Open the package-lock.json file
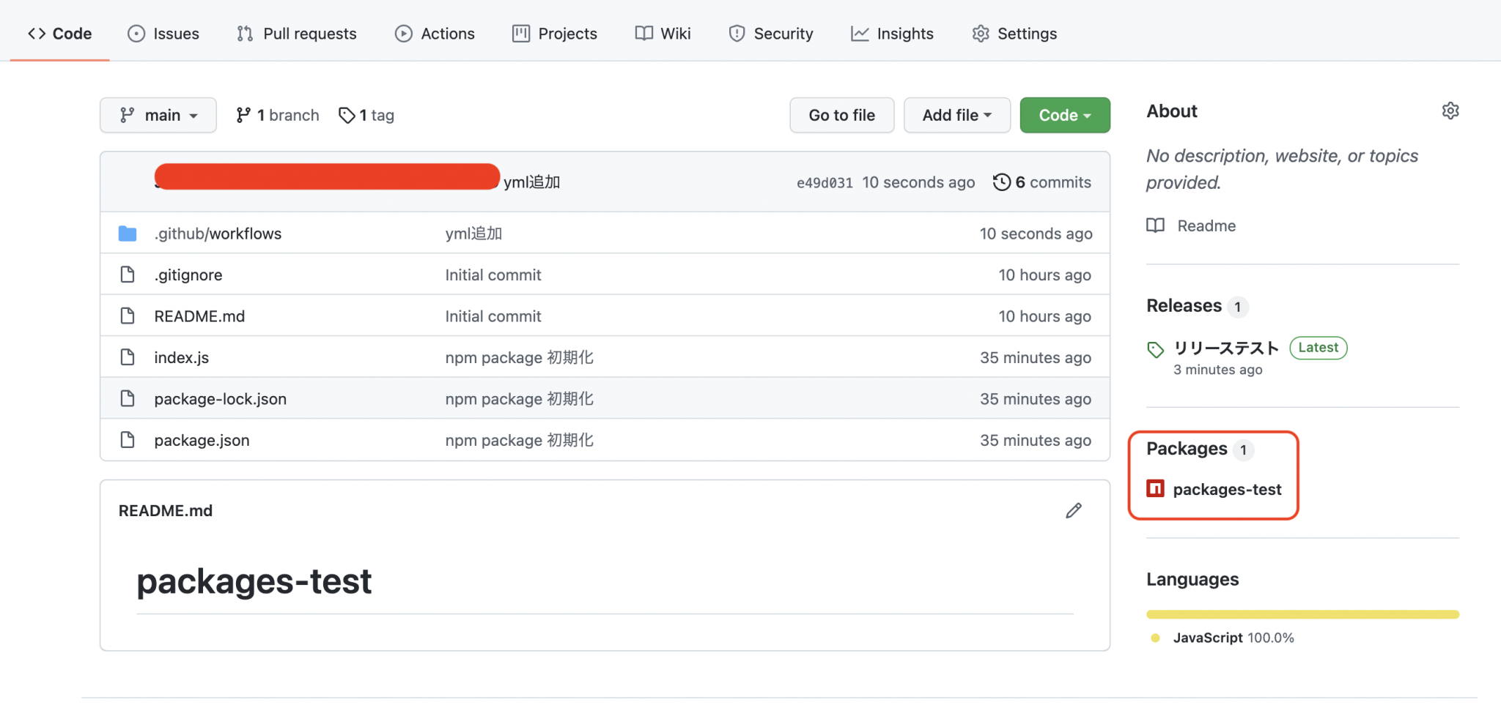This screenshot has width=1501, height=705. [219, 399]
